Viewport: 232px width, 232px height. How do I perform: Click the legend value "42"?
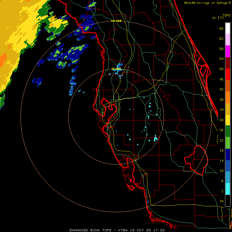pyautogui.click(x=221, y=89)
